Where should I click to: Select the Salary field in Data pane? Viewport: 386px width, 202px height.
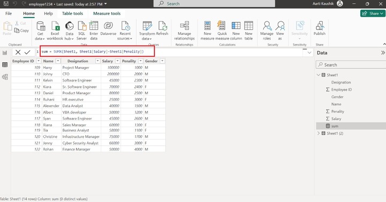tap(336, 118)
